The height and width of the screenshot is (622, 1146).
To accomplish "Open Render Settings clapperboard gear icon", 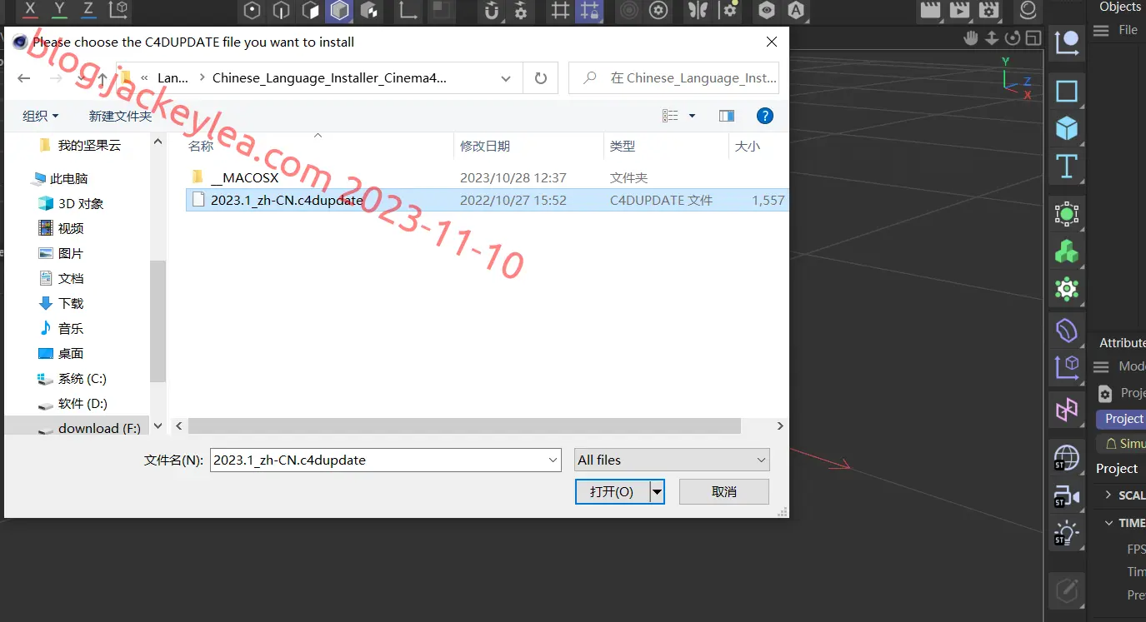I will 988,10.
